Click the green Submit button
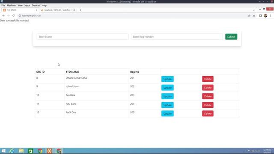Screen dimensions: 274x154 tap(231, 37)
